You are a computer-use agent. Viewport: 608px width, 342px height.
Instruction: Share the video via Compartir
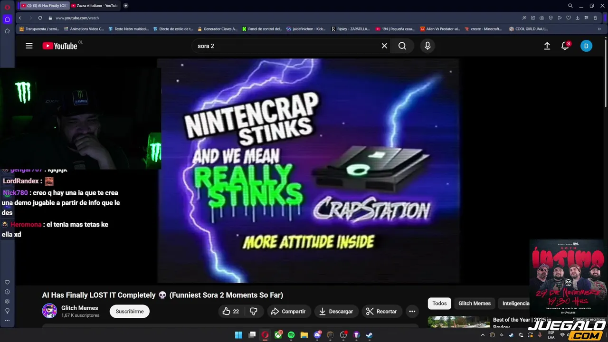coord(288,312)
